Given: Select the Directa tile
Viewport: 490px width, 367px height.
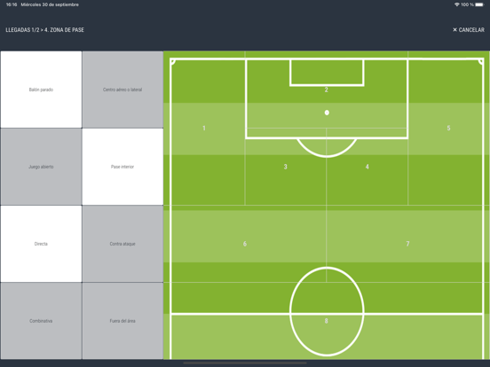Looking at the screenshot, I should (x=41, y=244).
